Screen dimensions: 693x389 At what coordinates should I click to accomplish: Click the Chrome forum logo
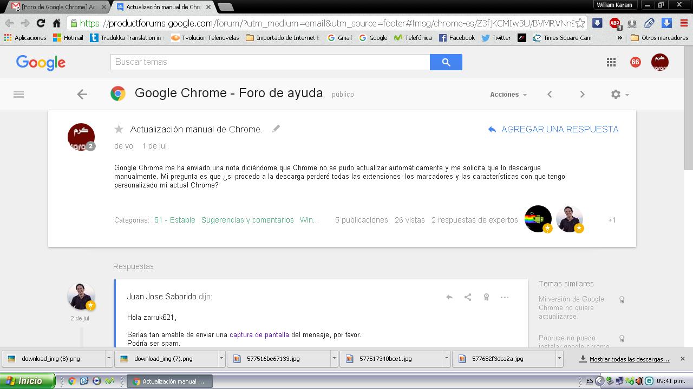(x=118, y=94)
